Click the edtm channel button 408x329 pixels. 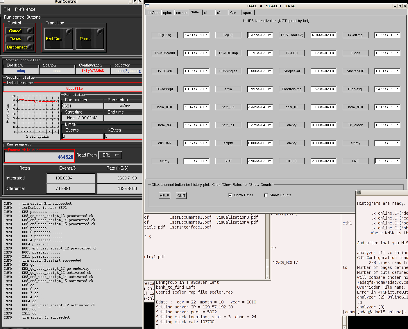[x=228, y=89]
